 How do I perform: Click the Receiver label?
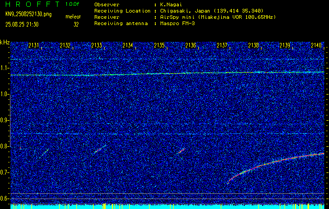click(107, 17)
